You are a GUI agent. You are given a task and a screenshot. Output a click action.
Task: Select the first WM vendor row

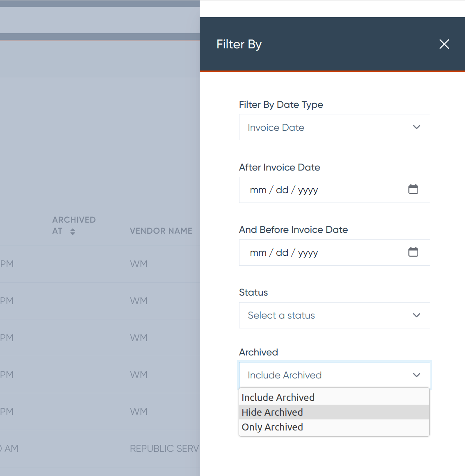103,264
